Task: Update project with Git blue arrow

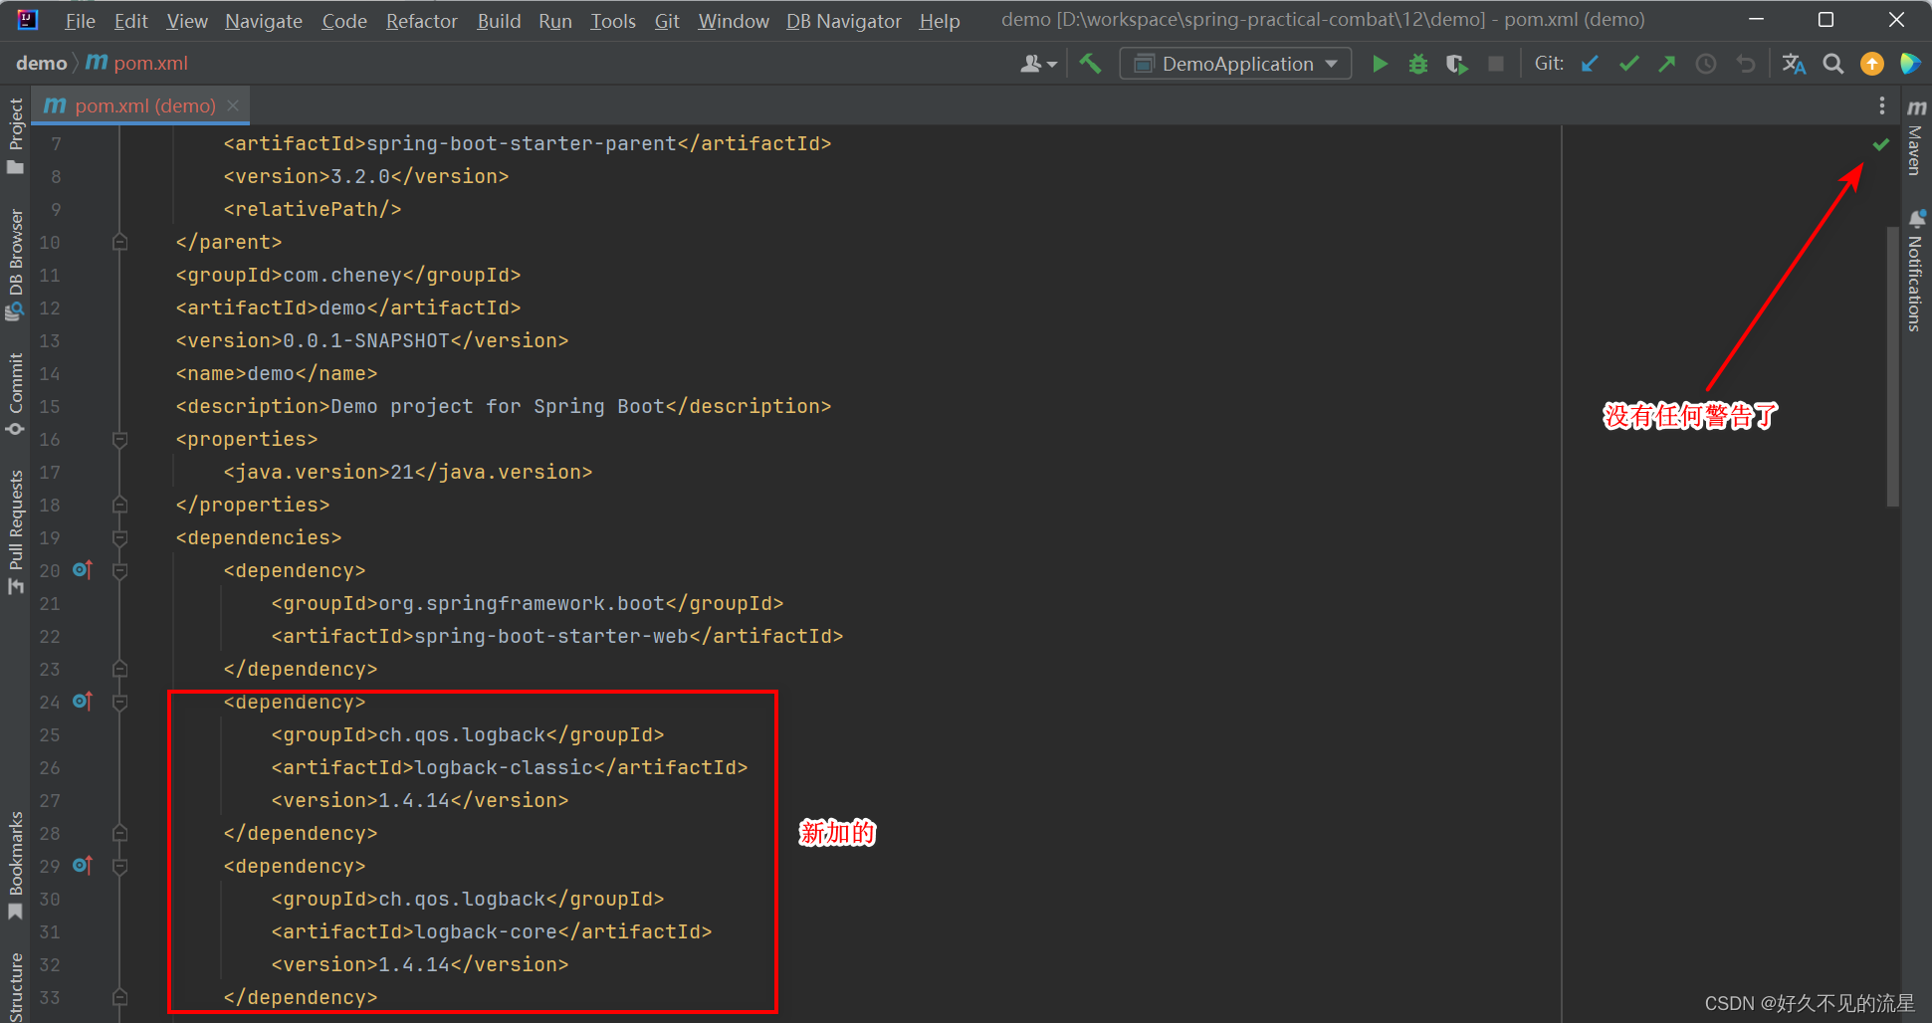Action: [1591, 64]
